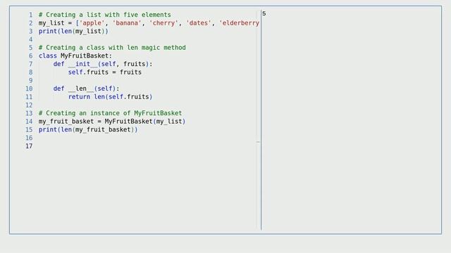
Task: Click 'self.fruits = fruits' line
Action: pos(105,72)
